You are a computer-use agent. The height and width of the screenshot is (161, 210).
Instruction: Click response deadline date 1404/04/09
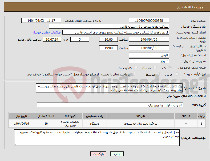point(149,39)
